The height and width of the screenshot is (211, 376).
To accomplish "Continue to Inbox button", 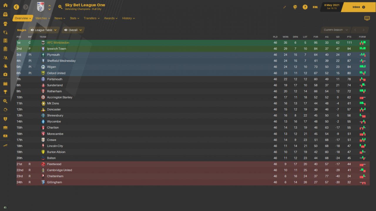I will click(358, 7).
